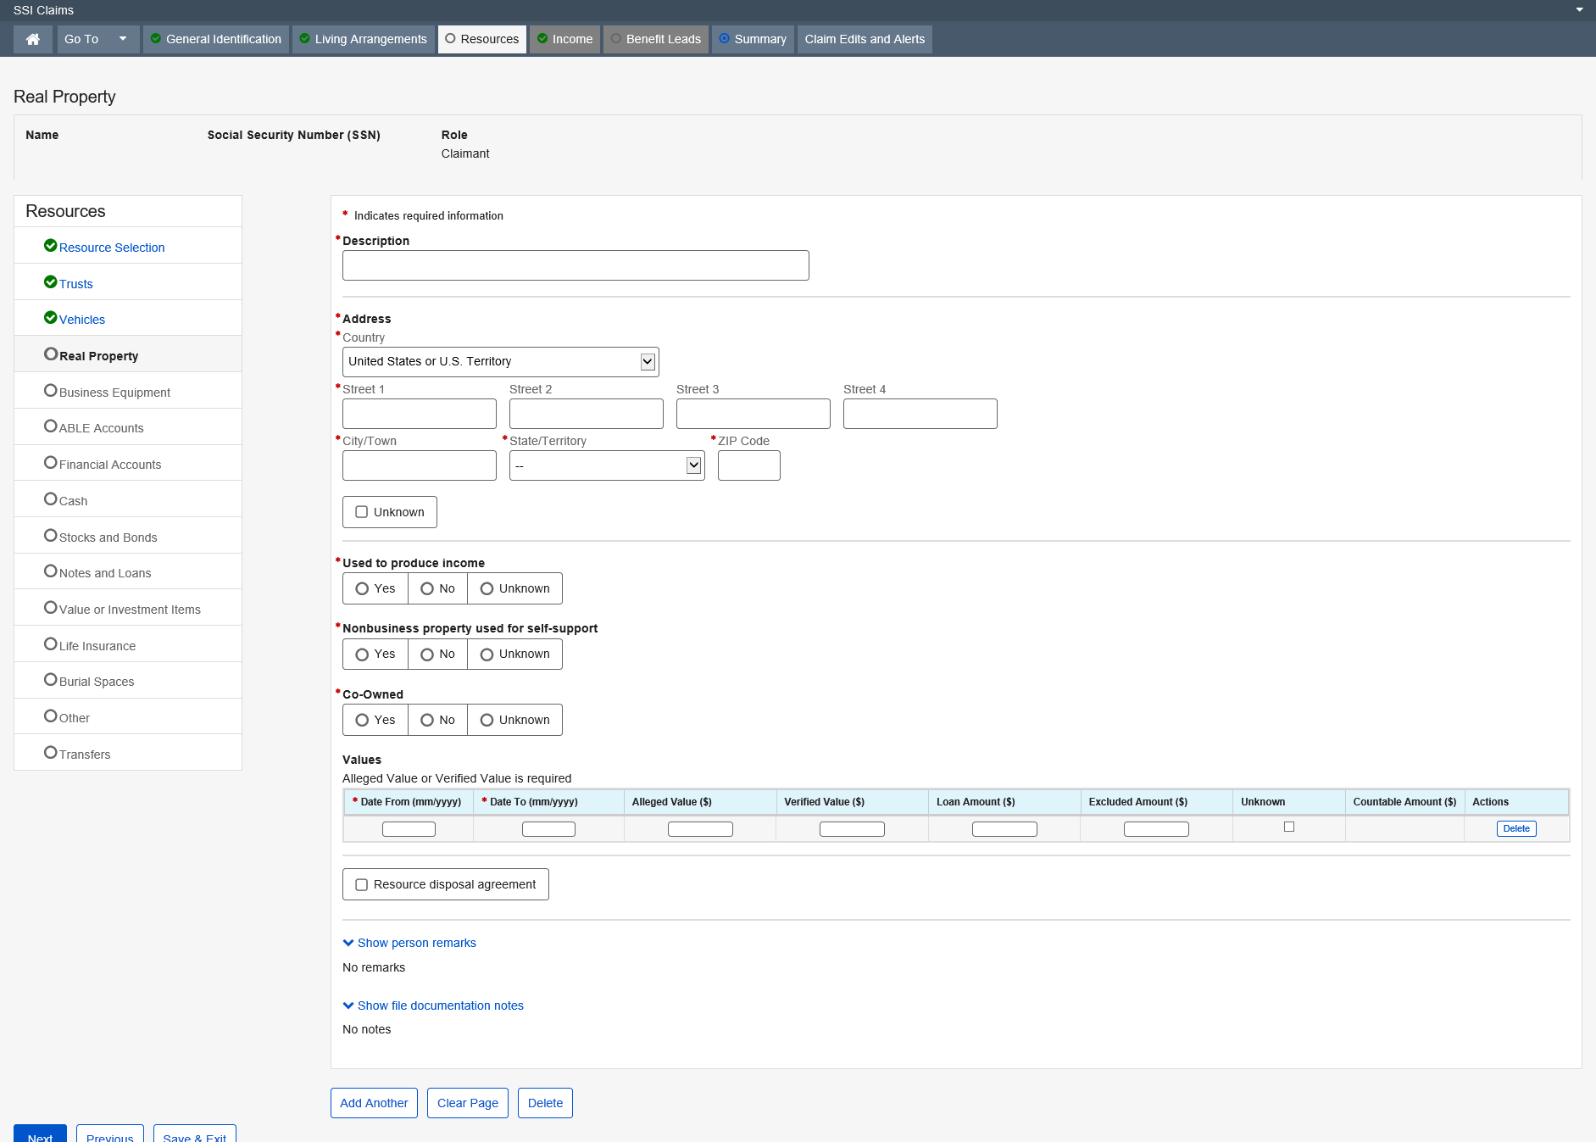1596x1142 pixels.
Task: Check the Unknown address checkbox
Action: pyautogui.click(x=362, y=512)
